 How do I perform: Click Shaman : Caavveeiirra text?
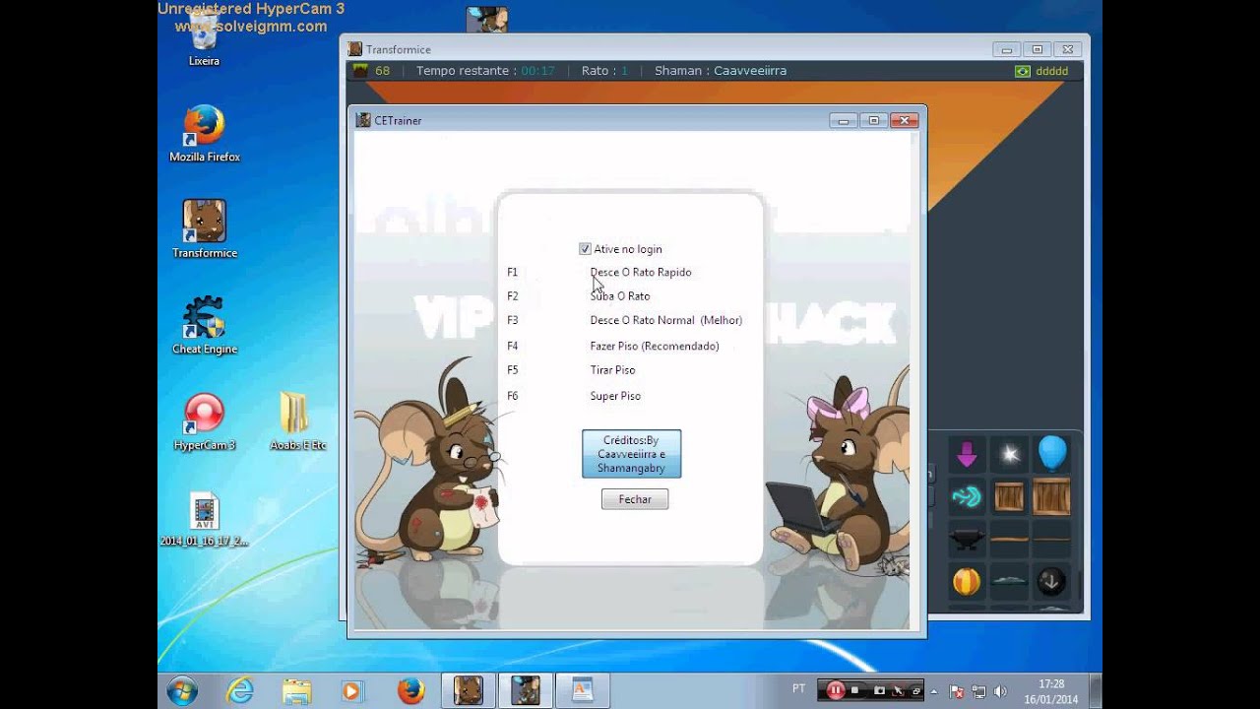pyautogui.click(x=721, y=71)
